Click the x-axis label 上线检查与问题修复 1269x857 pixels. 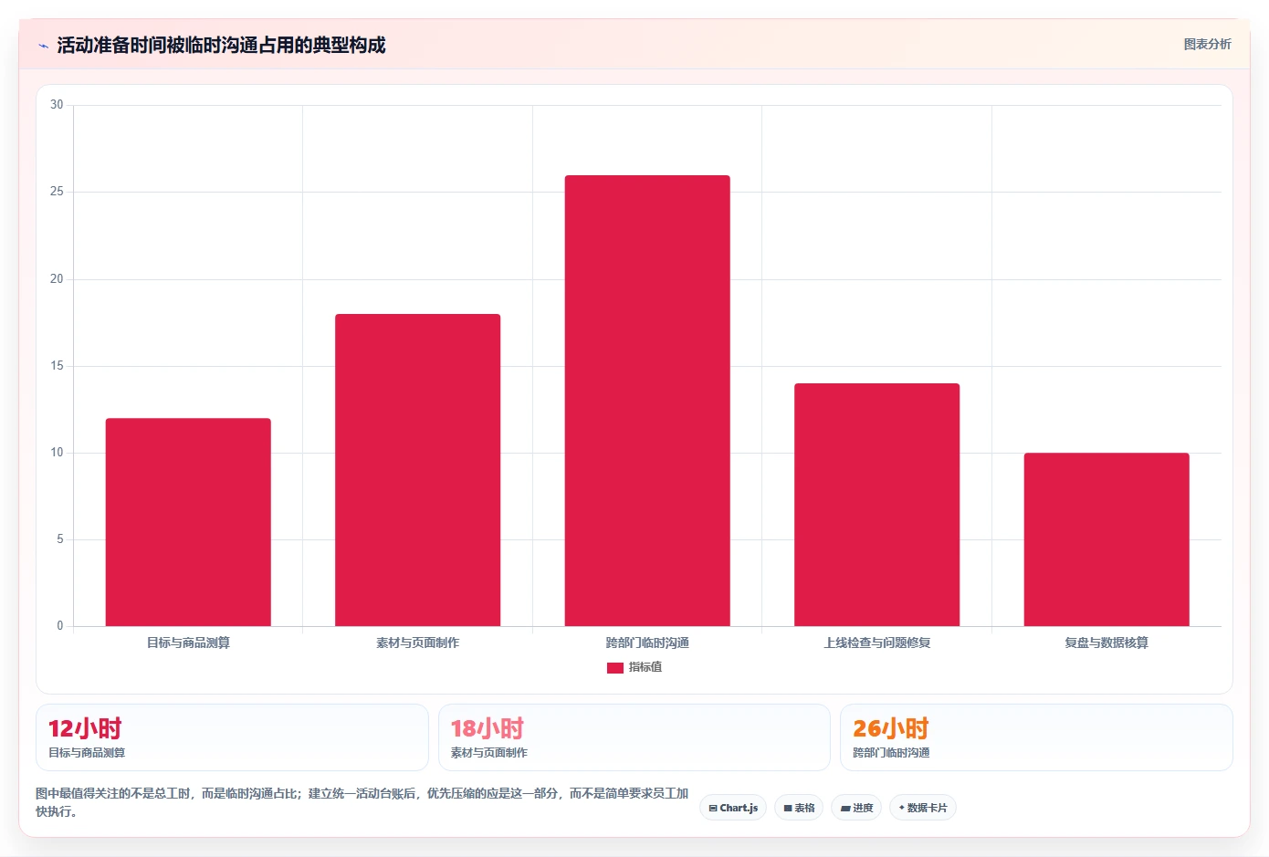coord(876,643)
